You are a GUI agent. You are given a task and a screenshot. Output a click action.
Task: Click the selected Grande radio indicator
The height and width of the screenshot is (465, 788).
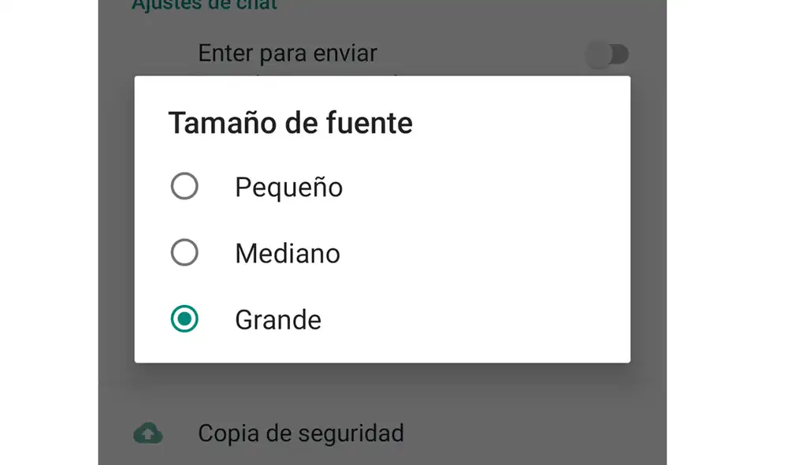pos(184,319)
